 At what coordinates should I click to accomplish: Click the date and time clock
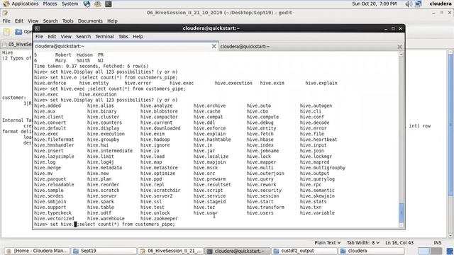coord(375,4)
